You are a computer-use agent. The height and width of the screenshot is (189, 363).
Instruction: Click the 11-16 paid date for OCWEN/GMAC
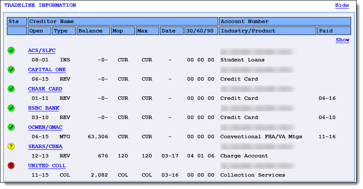pyautogui.click(x=327, y=137)
